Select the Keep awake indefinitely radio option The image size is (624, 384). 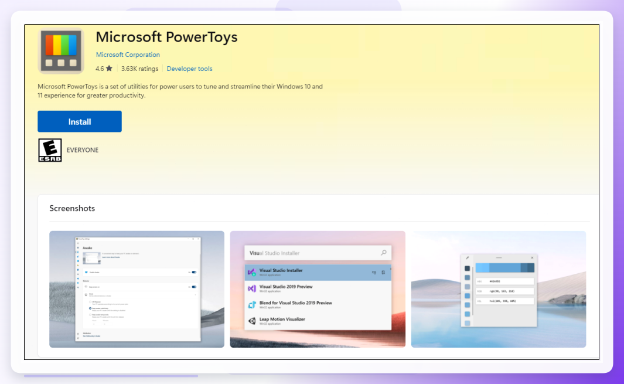pos(90,308)
